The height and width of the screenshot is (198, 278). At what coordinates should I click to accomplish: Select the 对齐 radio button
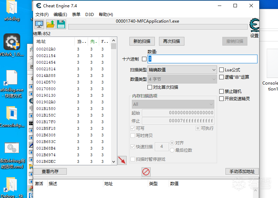pyautogui.click(x=172, y=143)
